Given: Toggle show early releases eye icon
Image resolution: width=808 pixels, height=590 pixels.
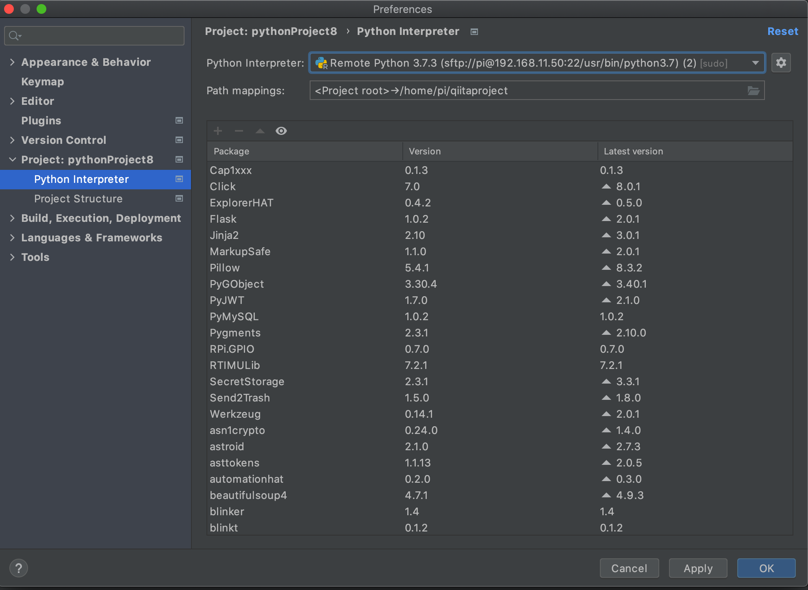Looking at the screenshot, I should coord(281,131).
